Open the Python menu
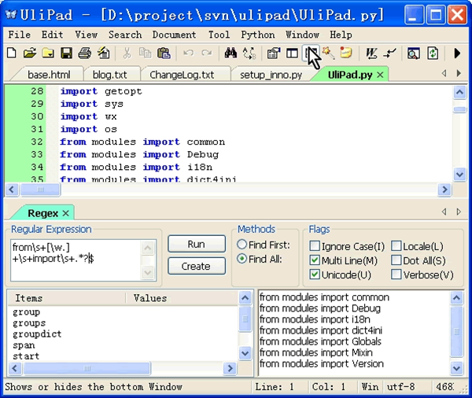The image size is (472, 398). [x=258, y=35]
